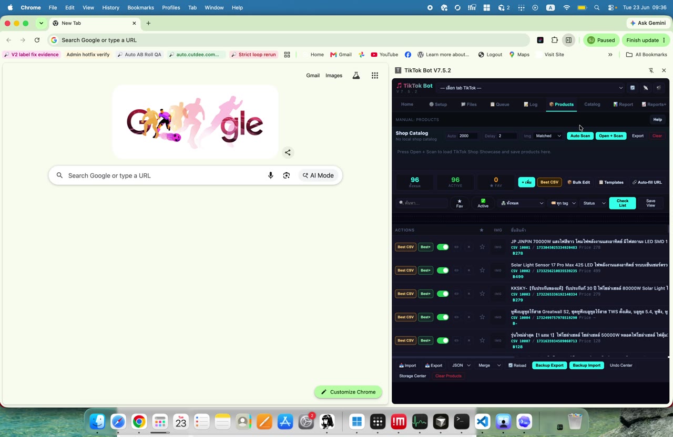673x437 pixels.
Task: Open macOS Control Center in menu bar
Action: [612, 7]
